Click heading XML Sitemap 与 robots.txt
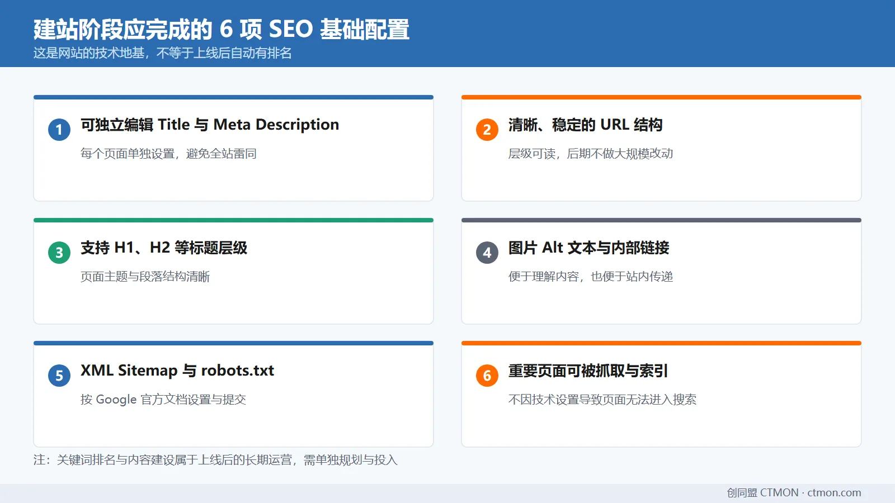Screen dimensions: 895x503 click(177, 371)
